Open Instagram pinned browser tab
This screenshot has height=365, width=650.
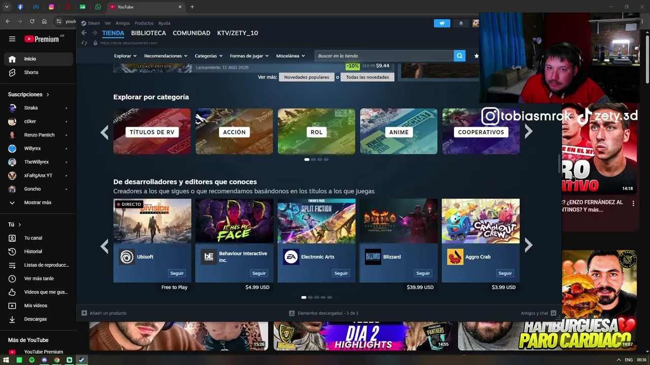(51, 7)
